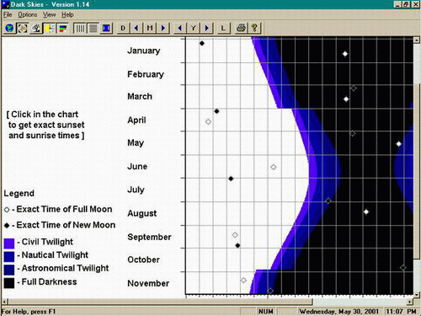Screen dimensions: 421x316
Task: Click the D day view button
Action: click(x=123, y=28)
